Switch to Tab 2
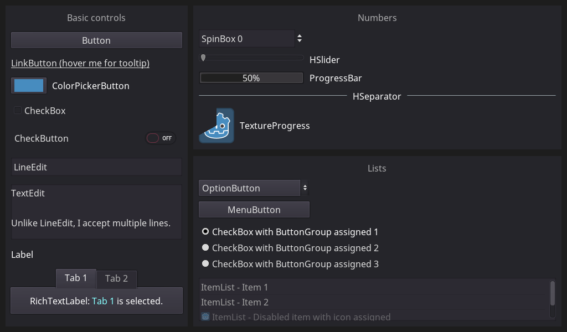Screen dimensions: 567x332 [116, 279]
